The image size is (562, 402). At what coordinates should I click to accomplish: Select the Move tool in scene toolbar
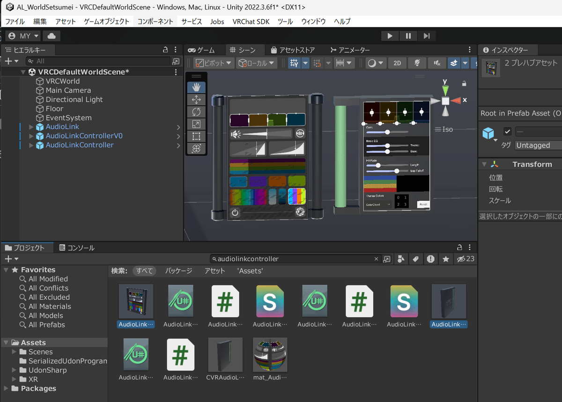(x=196, y=99)
